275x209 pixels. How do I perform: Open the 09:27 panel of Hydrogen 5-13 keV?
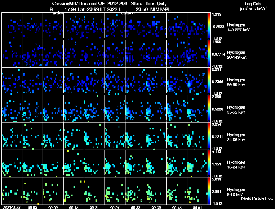pyautogui.click(x=115, y=191)
